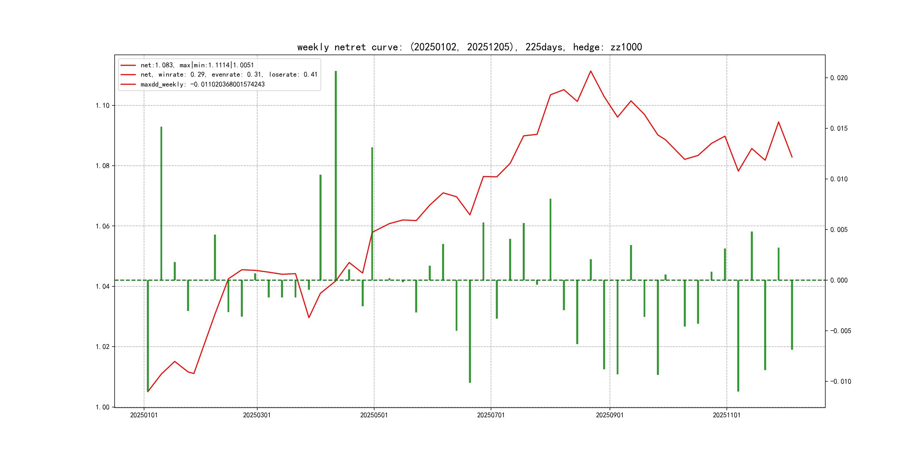917x458 pixels.
Task: Click red line swatch beside maxdd_weekly legend
Action: (x=128, y=84)
